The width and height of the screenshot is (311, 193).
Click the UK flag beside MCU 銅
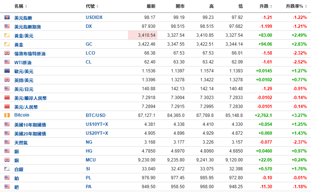click(7, 160)
